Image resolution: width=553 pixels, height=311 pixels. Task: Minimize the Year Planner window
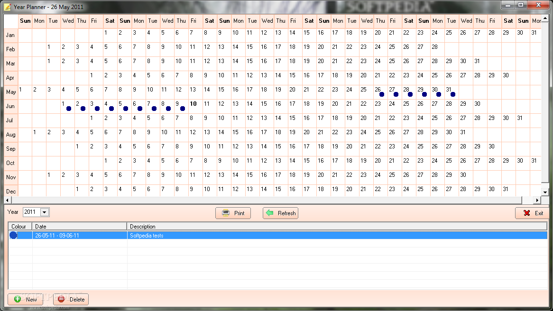[x=508, y=5]
